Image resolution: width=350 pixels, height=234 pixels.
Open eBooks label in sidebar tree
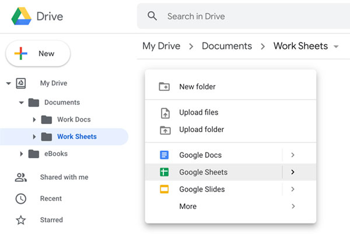click(x=56, y=154)
